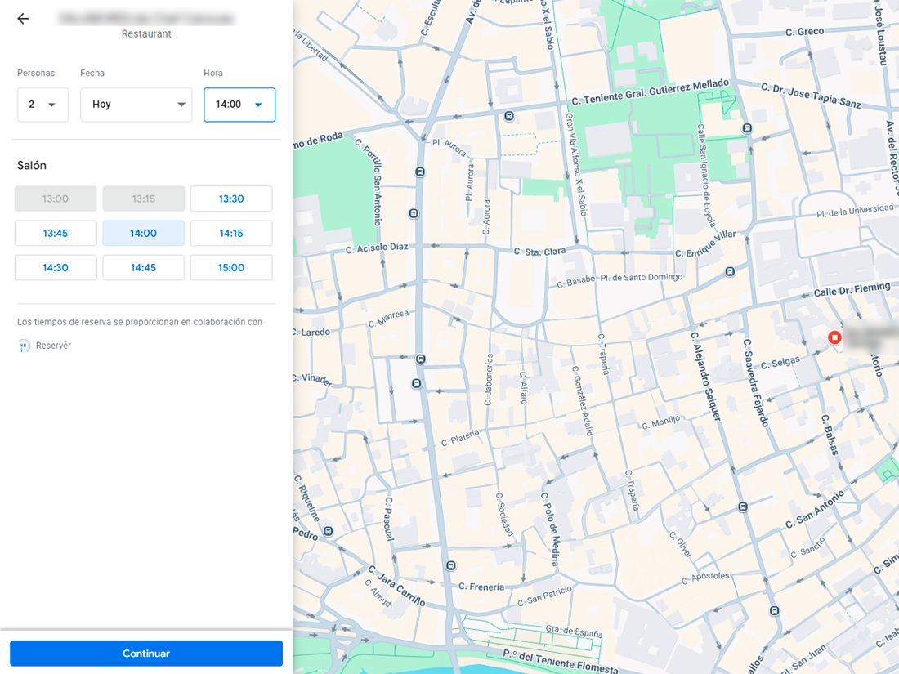Select the 14:45 time slot
This screenshot has height=674, width=899.
[x=143, y=268]
